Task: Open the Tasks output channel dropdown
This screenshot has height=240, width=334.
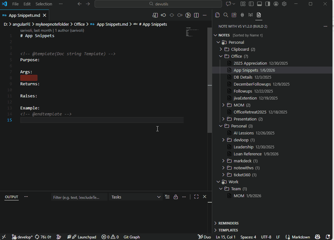Action: coord(136,197)
